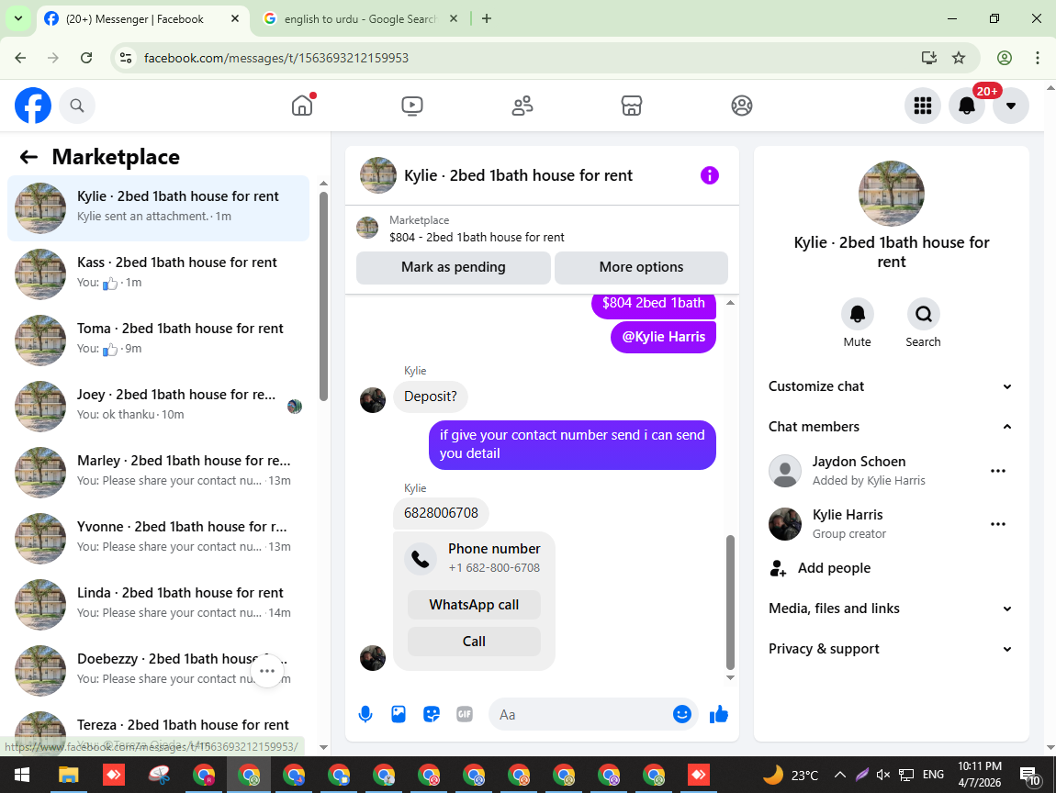Go back from Marketplace list
The image size is (1056, 793).
coord(28,158)
